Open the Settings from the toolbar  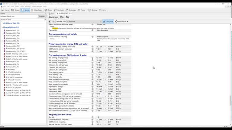click(x=93, y=10)
